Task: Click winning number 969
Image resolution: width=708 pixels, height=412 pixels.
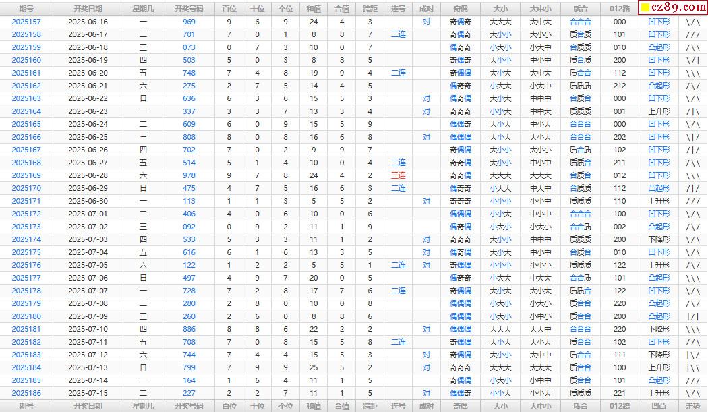Action: click(189, 22)
